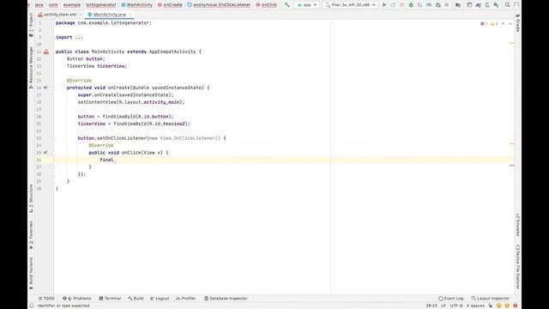Start debugging with the bug icon
The height and width of the screenshot is (309, 549).
(411, 5)
